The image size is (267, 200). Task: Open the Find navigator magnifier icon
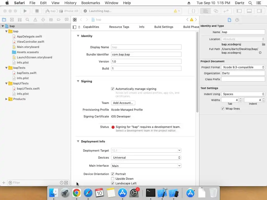[x=27, y=20]
